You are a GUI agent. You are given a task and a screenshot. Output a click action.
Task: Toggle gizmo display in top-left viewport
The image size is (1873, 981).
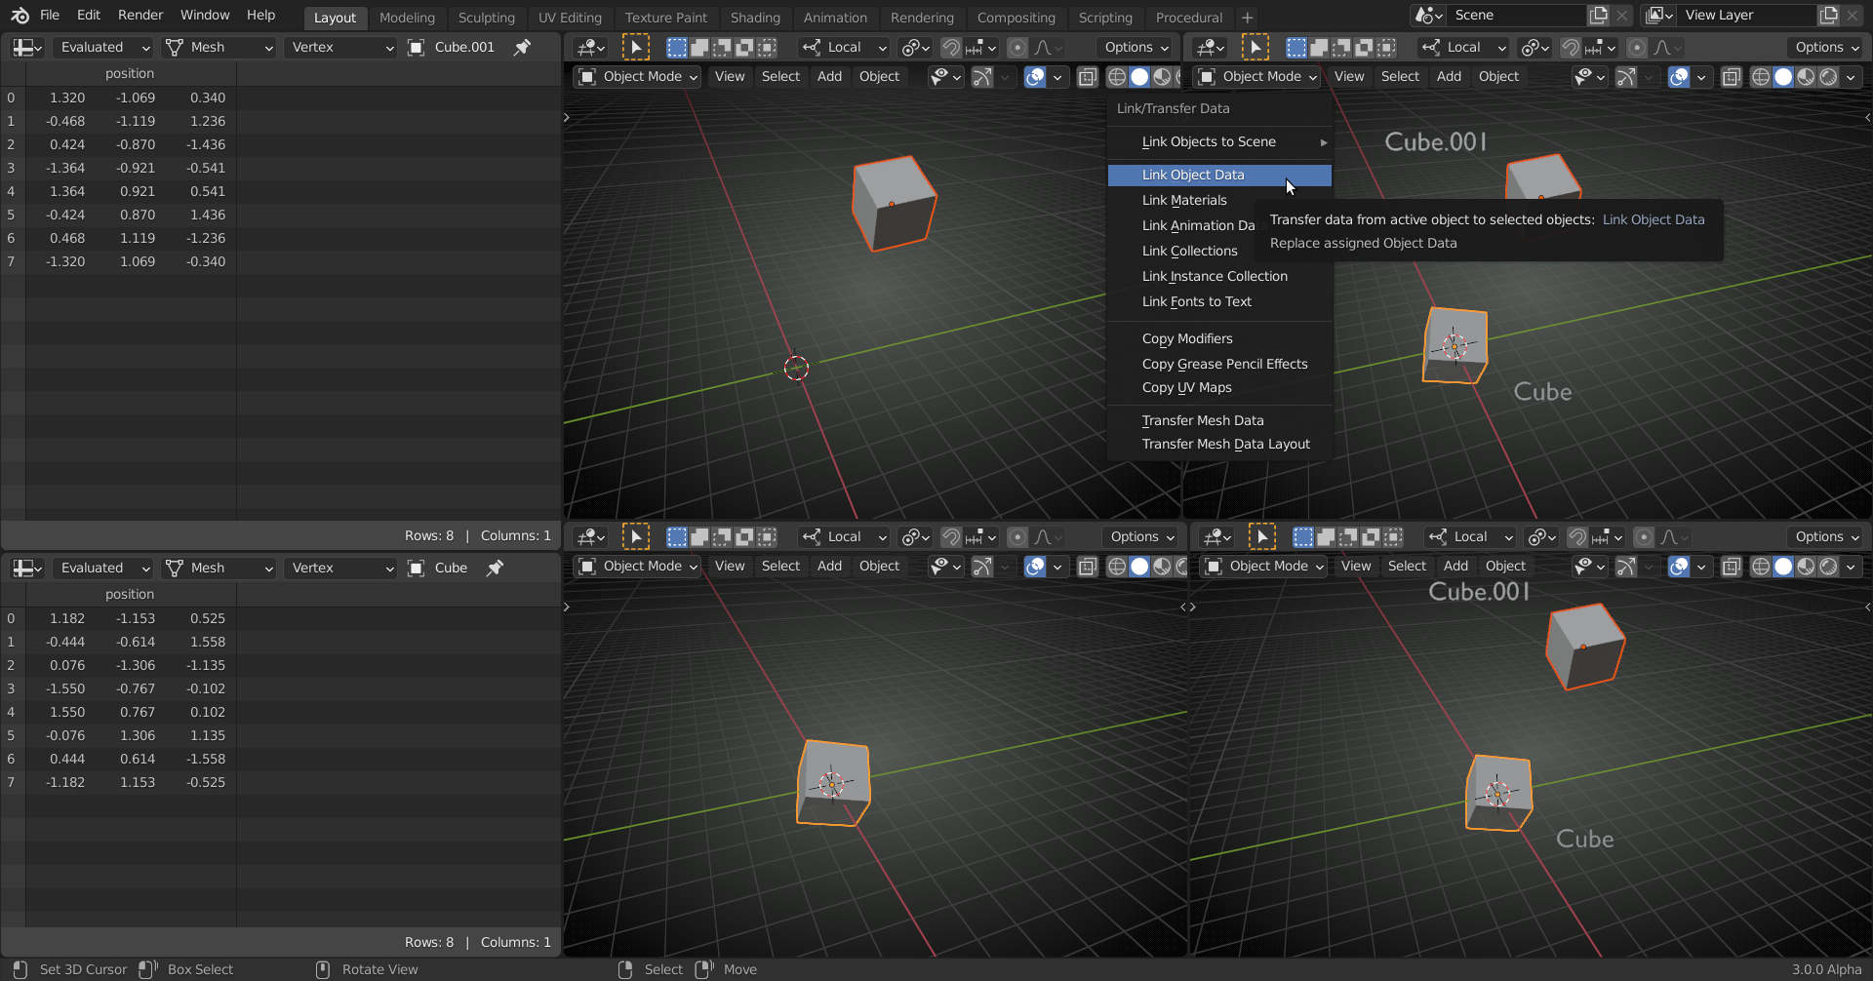982,76
